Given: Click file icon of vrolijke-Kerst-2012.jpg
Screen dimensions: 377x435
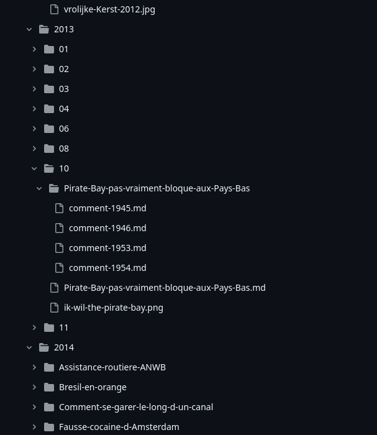Looking at the screenshot, I should [x=55, y=9].
